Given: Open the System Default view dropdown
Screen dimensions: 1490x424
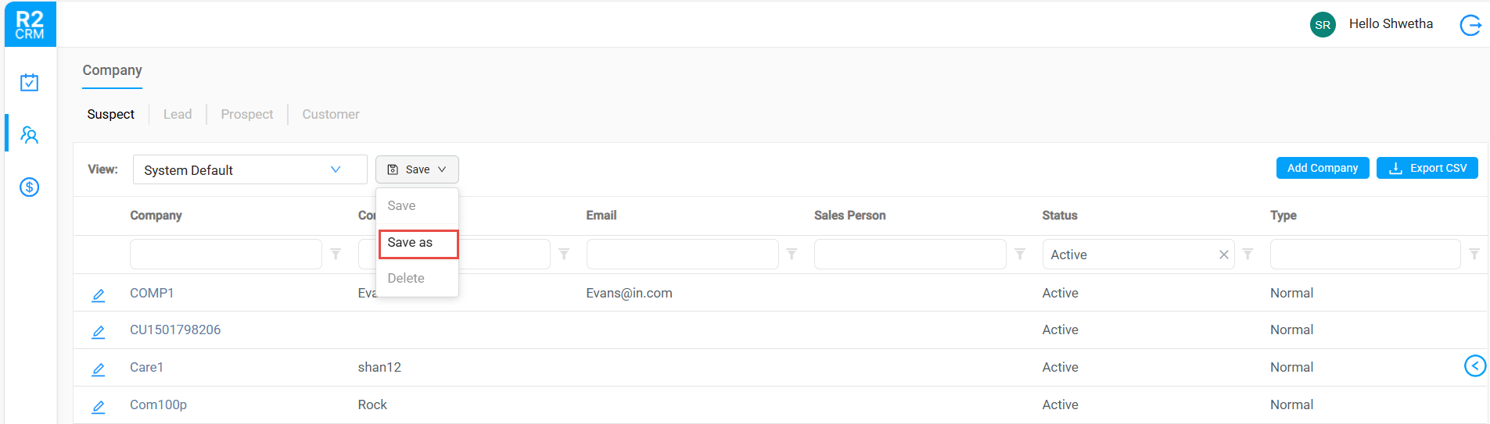Looking at the screenshot, I should coord(250,170).
